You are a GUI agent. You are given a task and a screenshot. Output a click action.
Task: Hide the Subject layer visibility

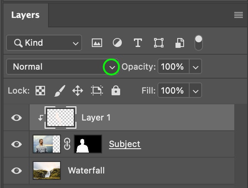click(16, 144)
